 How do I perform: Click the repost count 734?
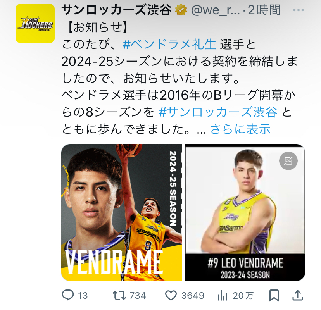[138, 296]
